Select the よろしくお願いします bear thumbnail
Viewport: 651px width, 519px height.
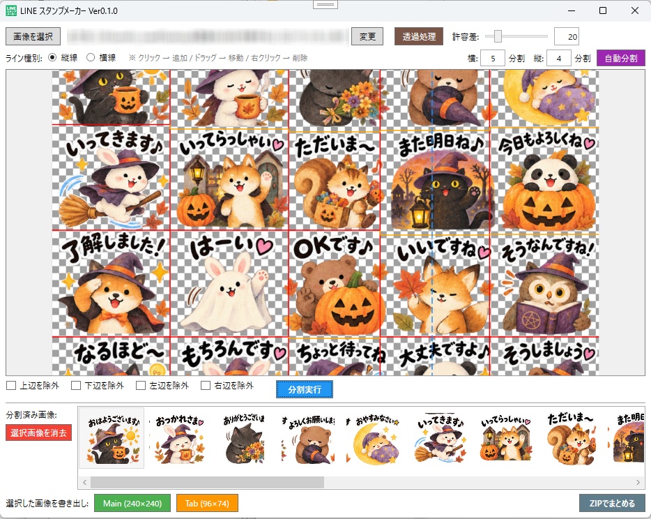[309, 439]
